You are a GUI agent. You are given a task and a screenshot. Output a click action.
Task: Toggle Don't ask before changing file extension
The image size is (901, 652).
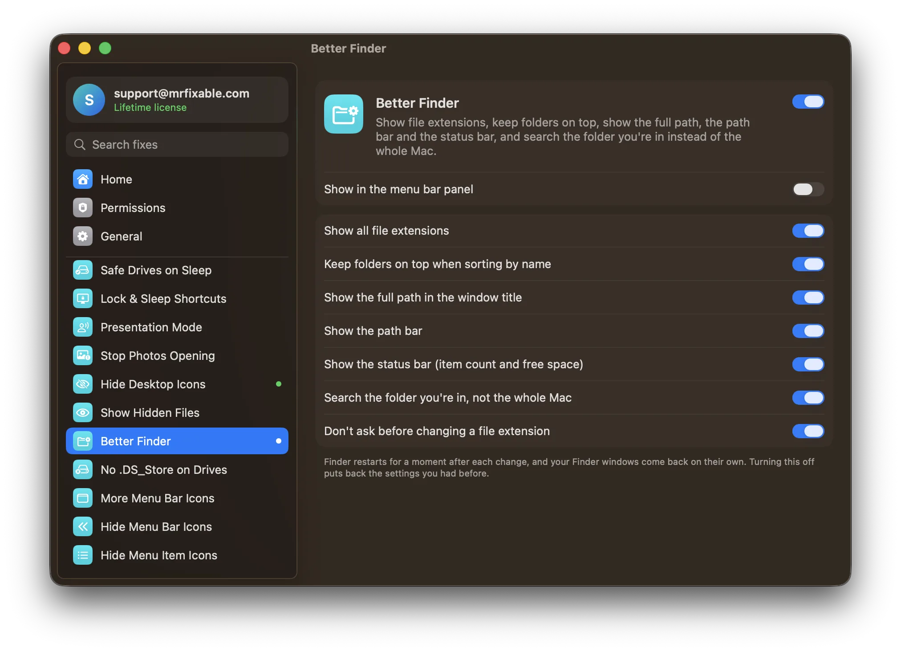(808, 431)
